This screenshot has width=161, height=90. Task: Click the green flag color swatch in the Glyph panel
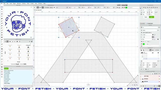pyautogui.click(x=144, y=44)
